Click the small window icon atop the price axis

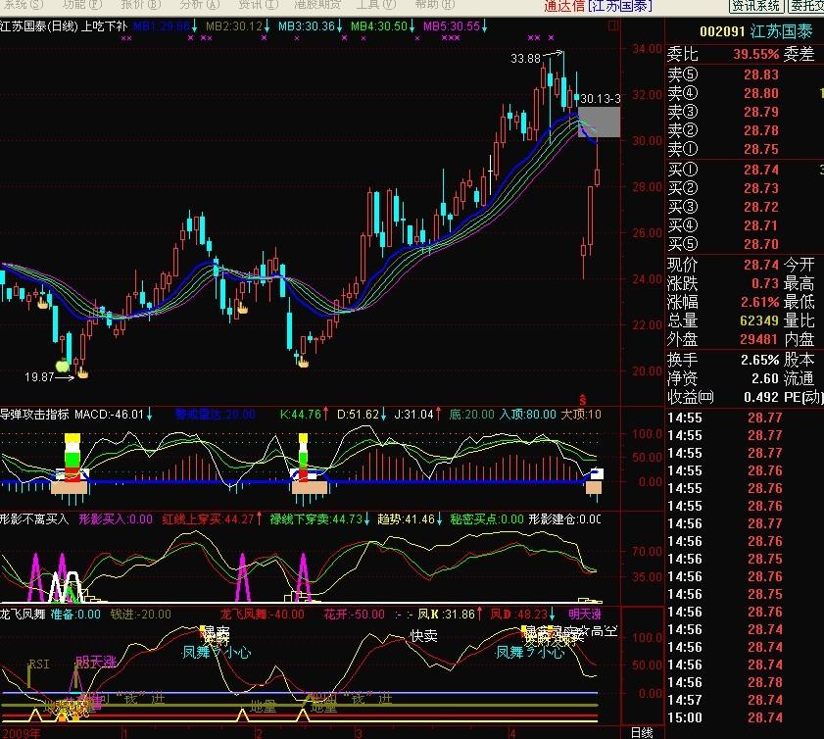[612, 25]
